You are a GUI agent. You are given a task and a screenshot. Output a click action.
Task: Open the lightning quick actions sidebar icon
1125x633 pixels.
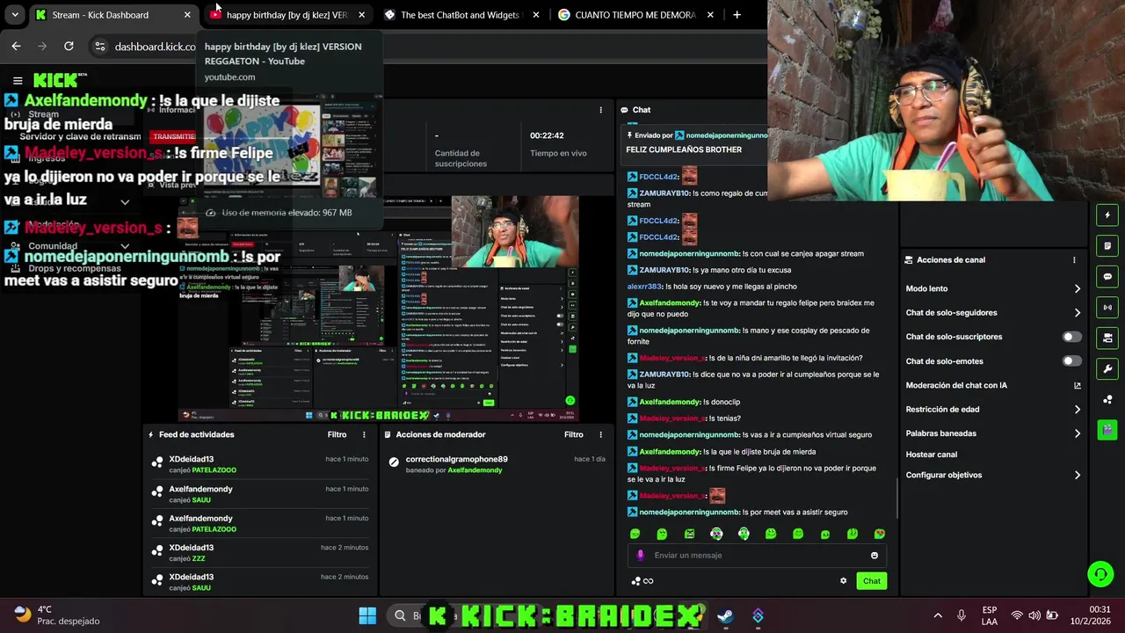[1107, 215]
